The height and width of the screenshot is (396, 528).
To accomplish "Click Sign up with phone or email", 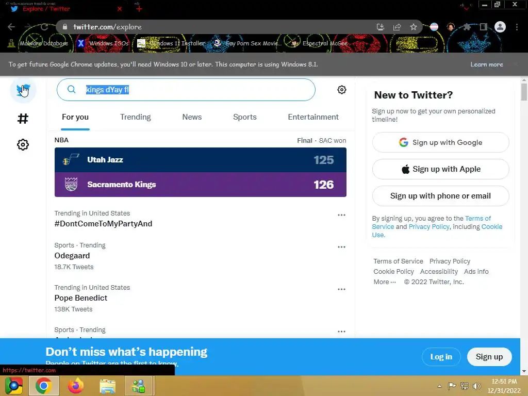I will point(440,196).
